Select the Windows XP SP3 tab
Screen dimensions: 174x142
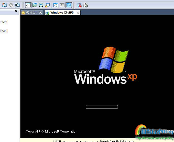coord(62,13)
